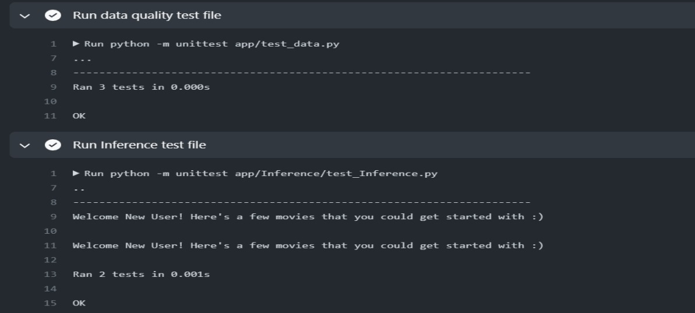Image resolution: width=695 pixels, height=313 pixels.
Task: Click the 'Run Inference test file' step title
Action: [x=139, y=145]
